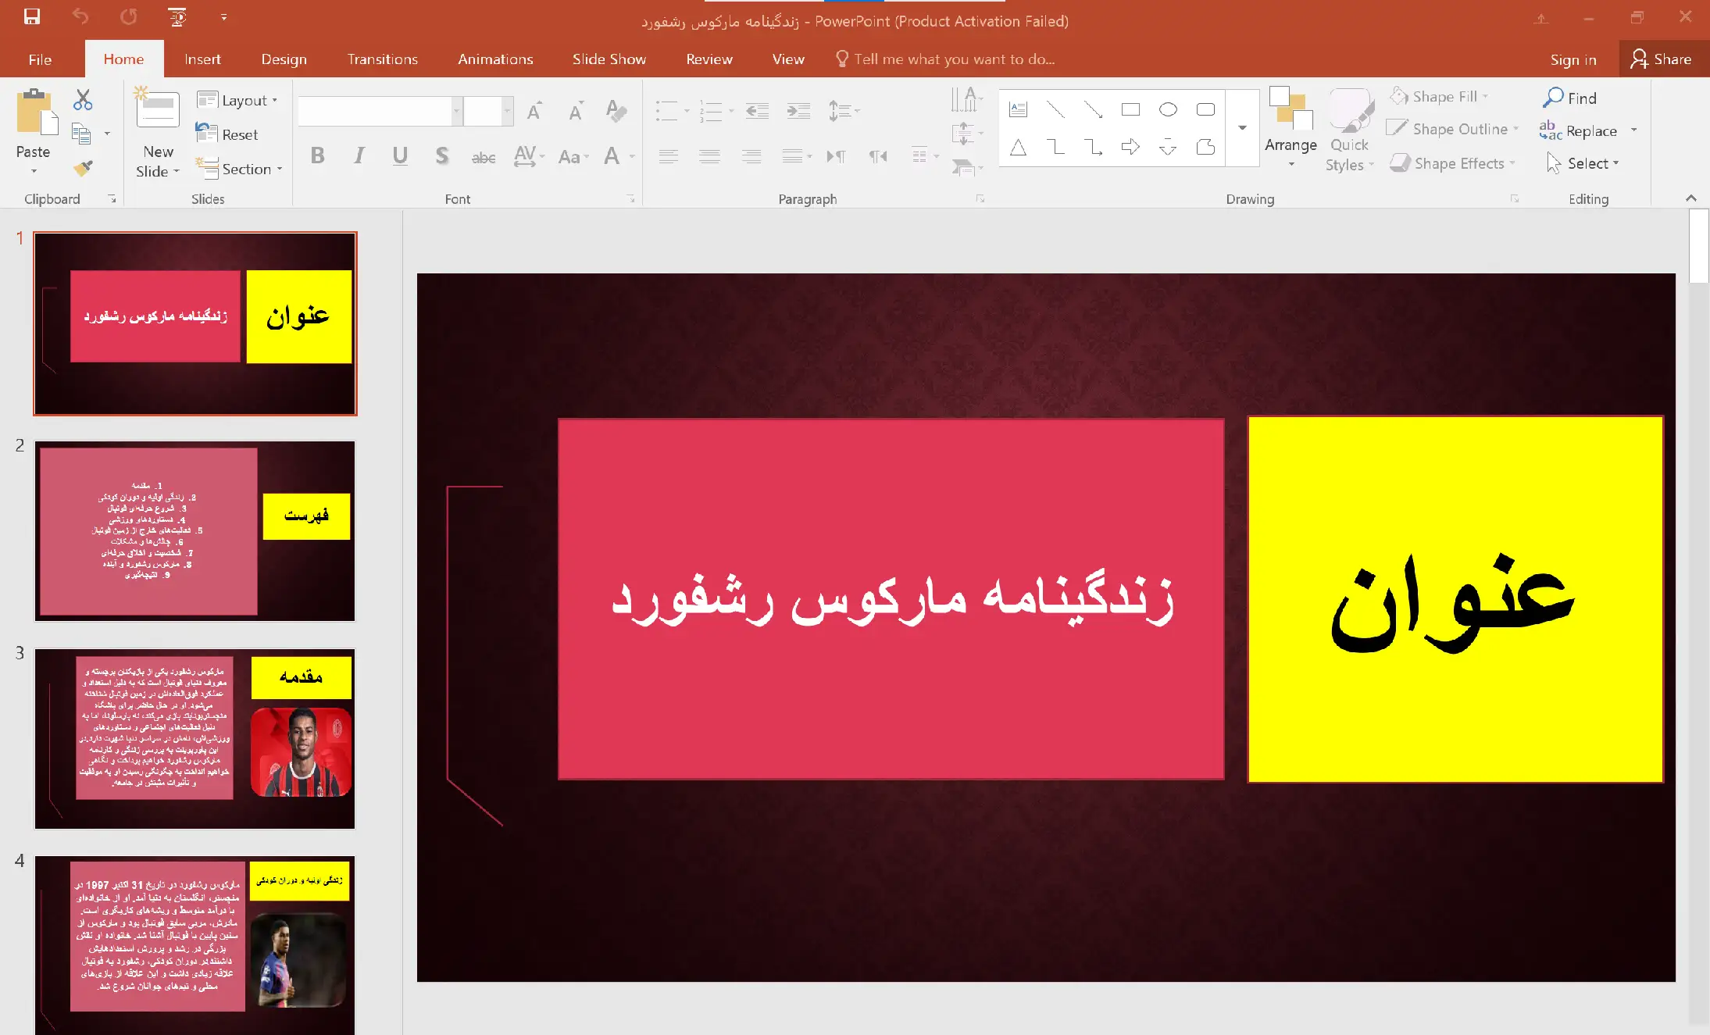Open the Animations tab
Image resolution: width=1710 pixels, height=1035 pixels.
click(x=495, y=59)
